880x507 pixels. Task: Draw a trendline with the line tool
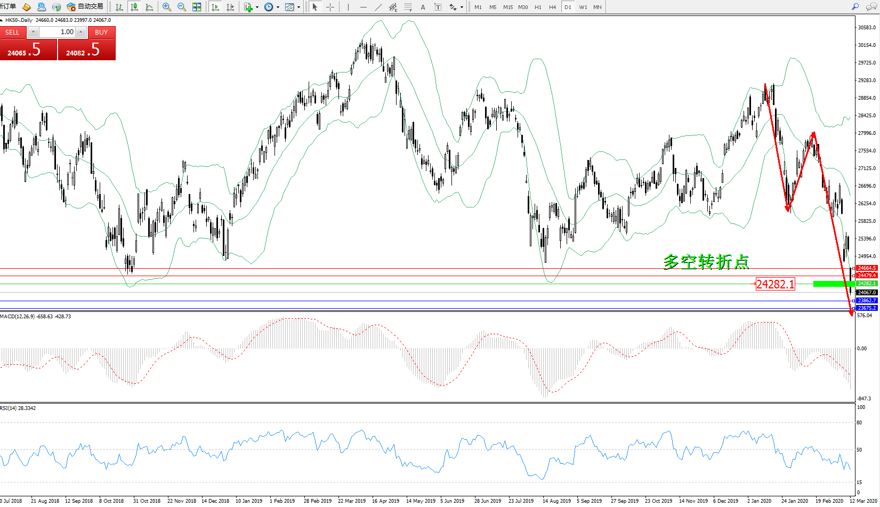click(378, 7)
